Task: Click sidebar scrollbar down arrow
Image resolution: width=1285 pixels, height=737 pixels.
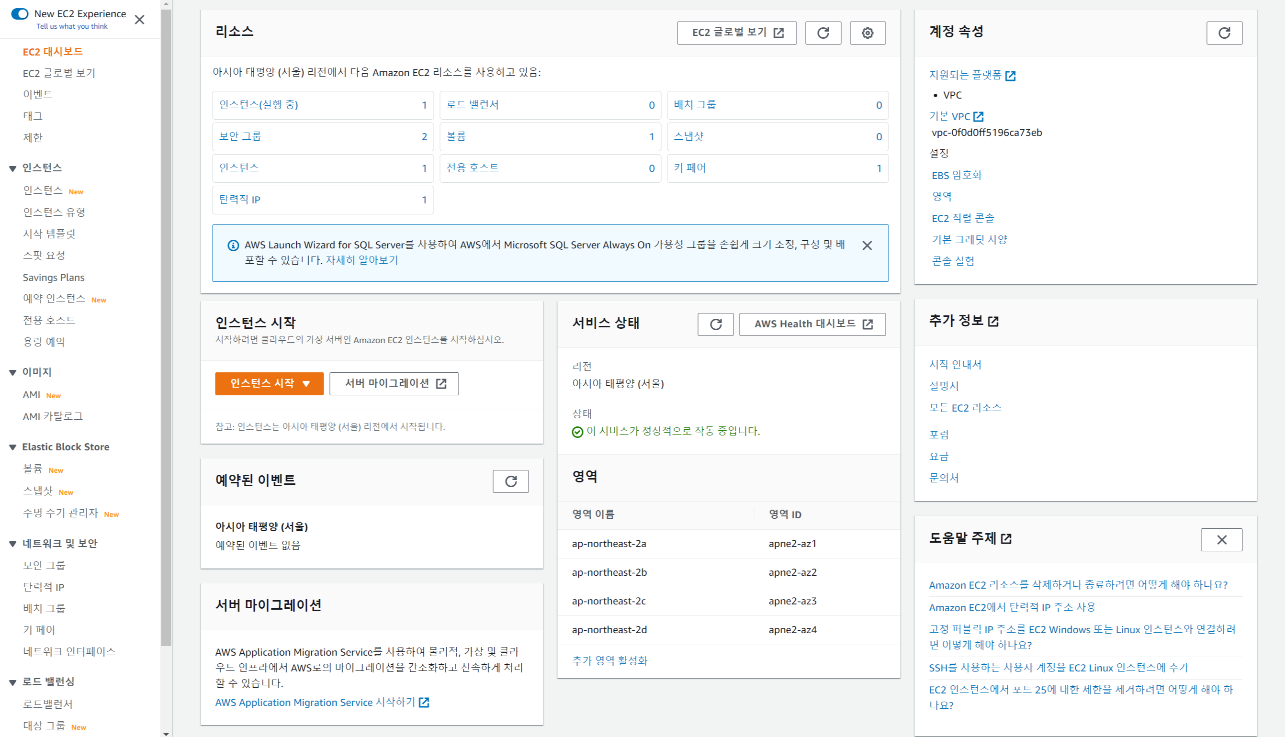Action: point(166,733)
